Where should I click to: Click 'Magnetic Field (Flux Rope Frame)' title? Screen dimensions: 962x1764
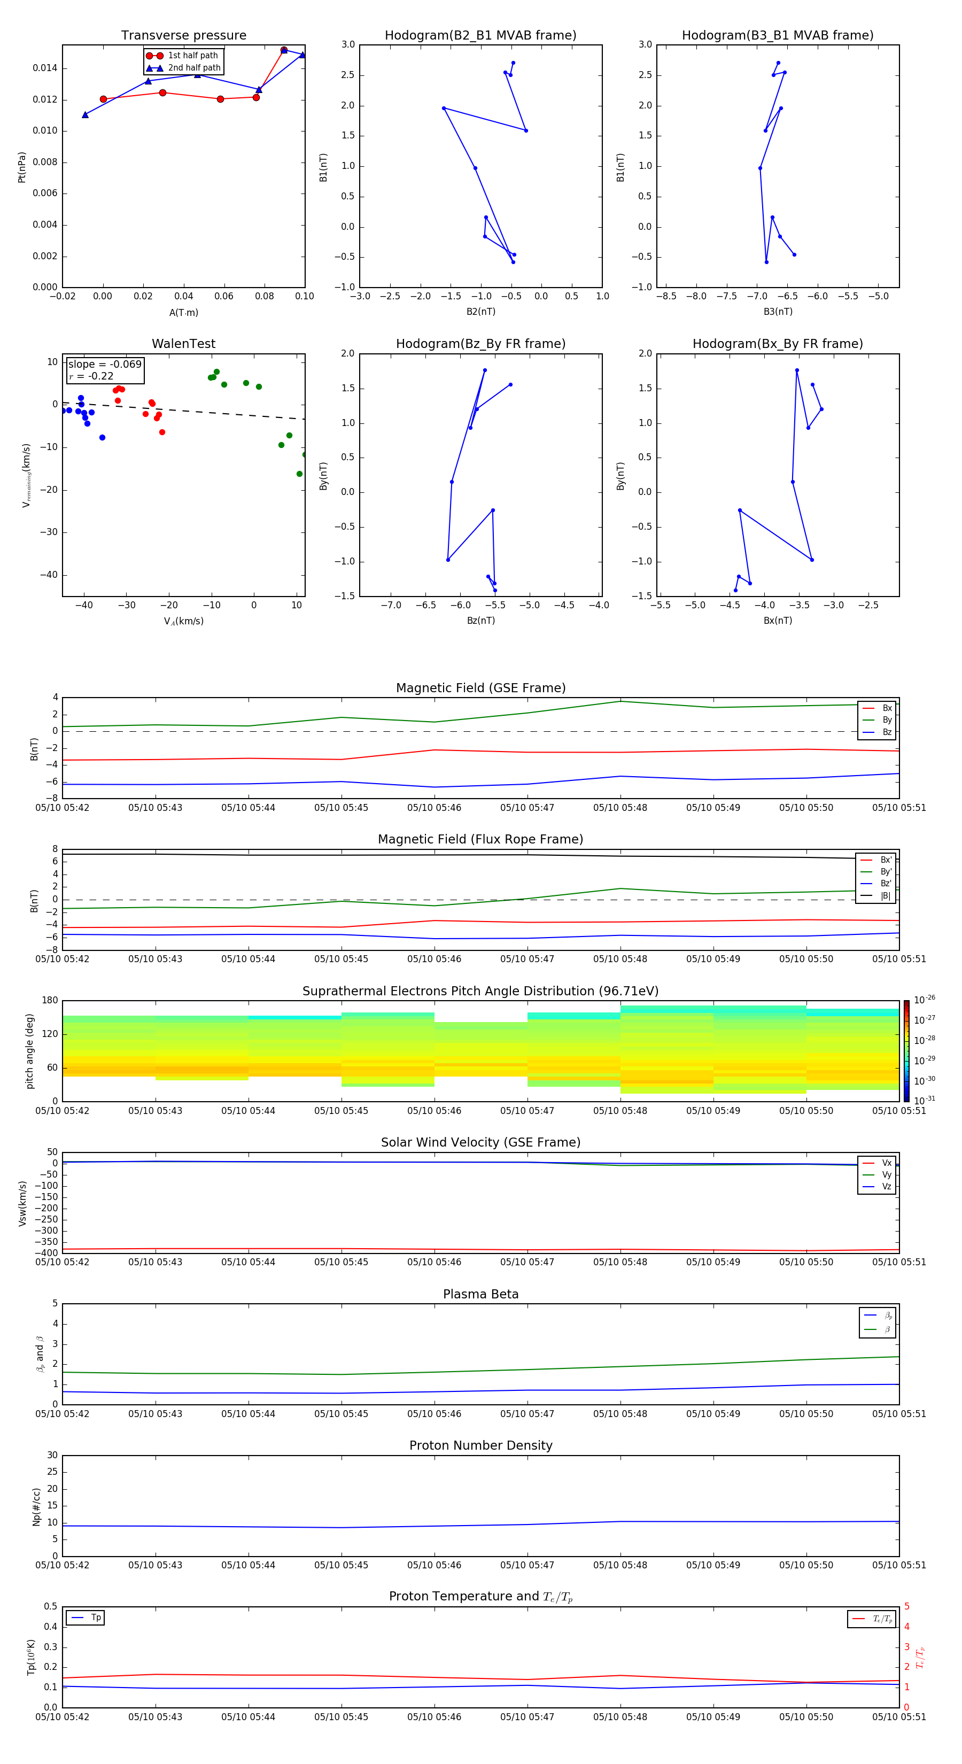tap(480, 840)
